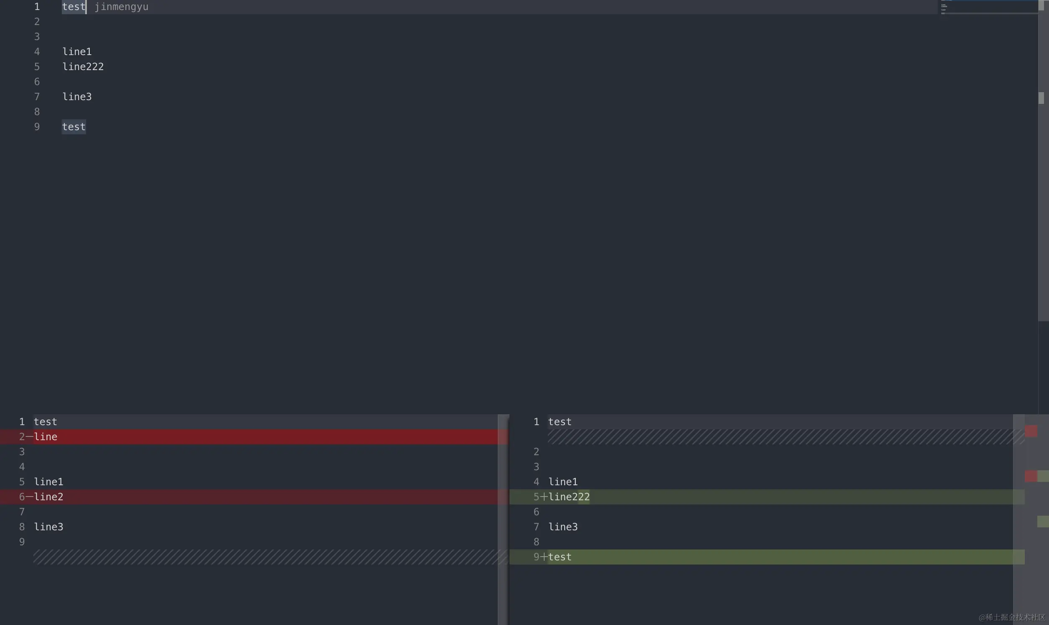Click line3 in the left diff pane

click(48, 527)
